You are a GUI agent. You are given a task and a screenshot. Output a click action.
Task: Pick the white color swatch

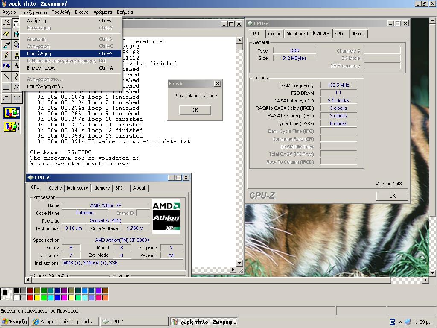pyautogui.click(x=17, y=298)
